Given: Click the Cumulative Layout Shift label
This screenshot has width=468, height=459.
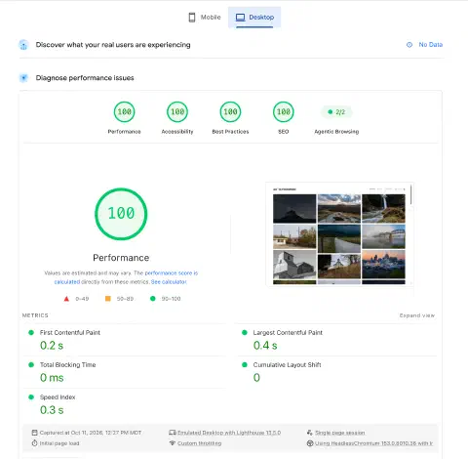Looking at the screenshot, I should (287, 364).
